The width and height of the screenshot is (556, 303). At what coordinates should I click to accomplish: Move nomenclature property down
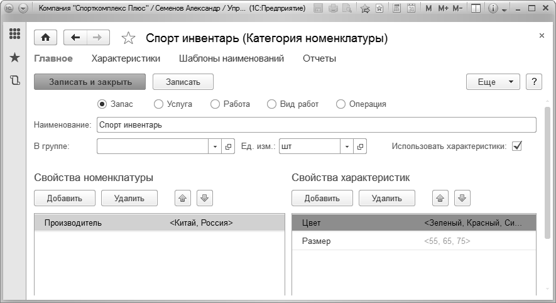[205, 198]
